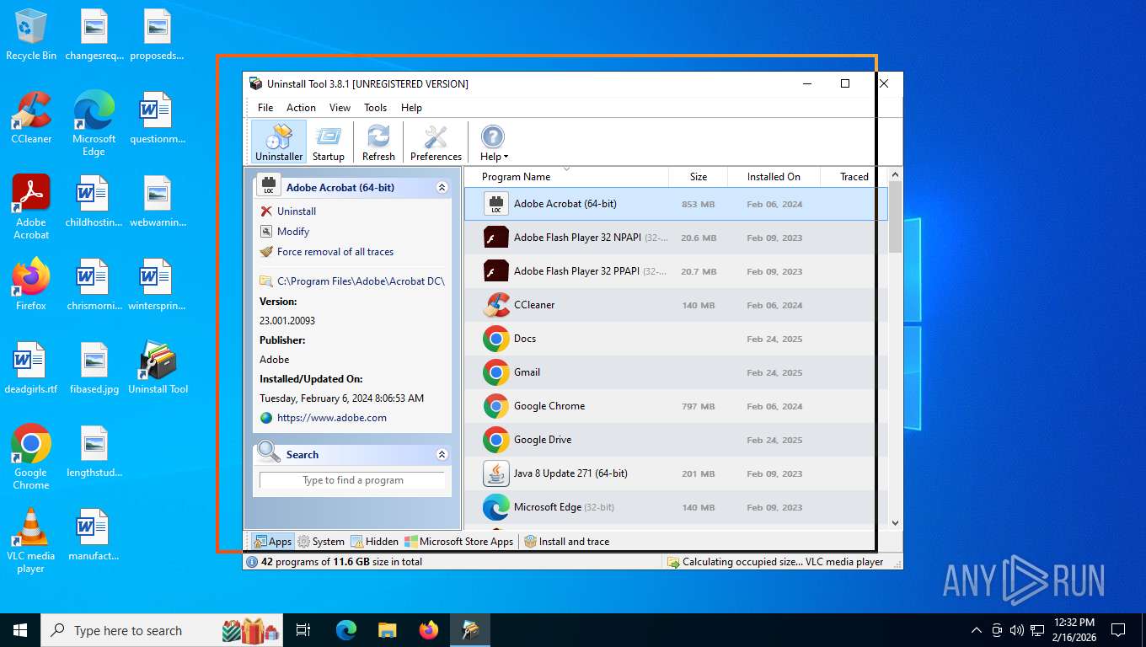This screenshot has height=647, width=1146.
Task: Click the Type to find a program field
Action: pyautogui.click(x=352, y=480)
